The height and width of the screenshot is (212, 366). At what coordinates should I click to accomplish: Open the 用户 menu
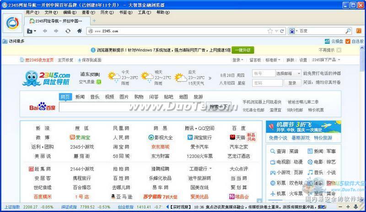(x=32, y=12)
